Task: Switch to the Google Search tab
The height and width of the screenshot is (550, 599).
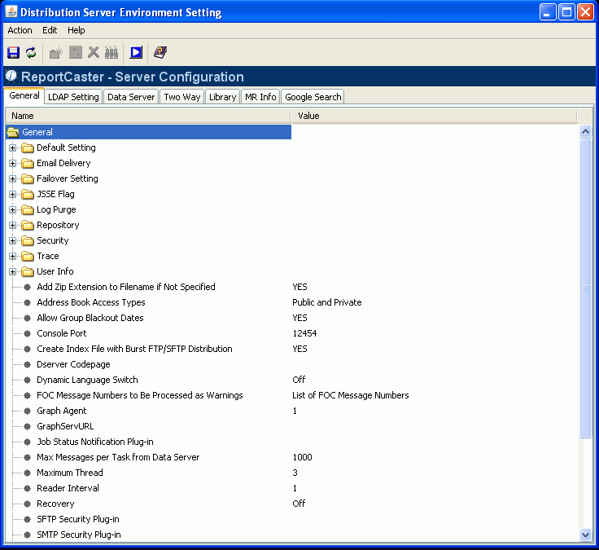Action: coord(313,97)
